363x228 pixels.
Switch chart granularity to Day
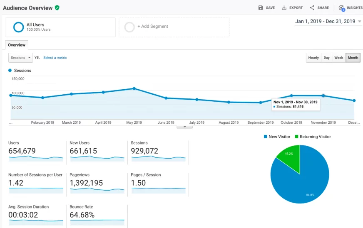pyautogui.click(x=327, y=58)
